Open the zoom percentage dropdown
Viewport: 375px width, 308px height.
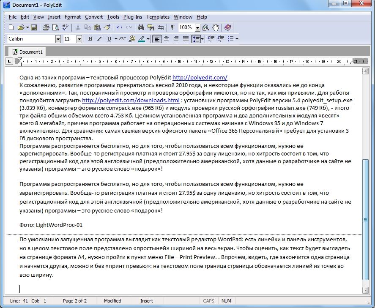[x=197, y=28]
